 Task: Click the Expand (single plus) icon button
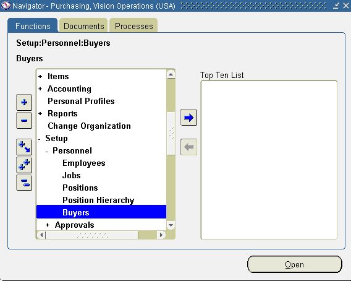tap(24, 103)
